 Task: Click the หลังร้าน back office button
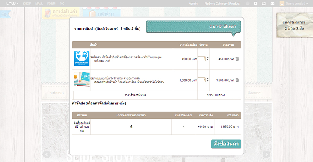(x=102, y=13)
